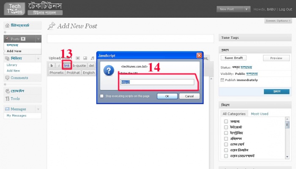Click the italic i toolbar button
The image size is (296, 169).
point(59,65)
